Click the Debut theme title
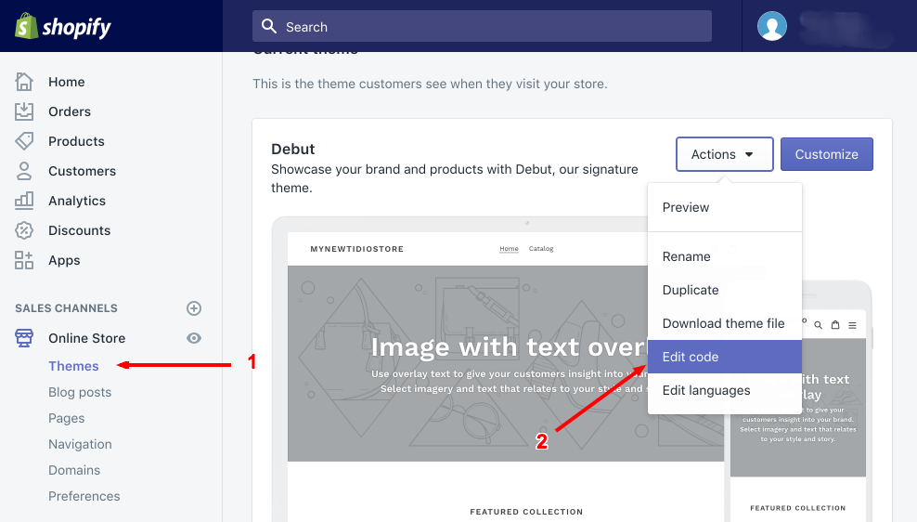This screenshot has width=917, height=522. click(x=293, y=150)
